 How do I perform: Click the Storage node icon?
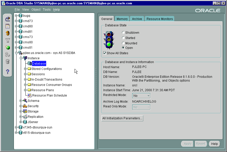pyautogui.click(x=25, y=111)
